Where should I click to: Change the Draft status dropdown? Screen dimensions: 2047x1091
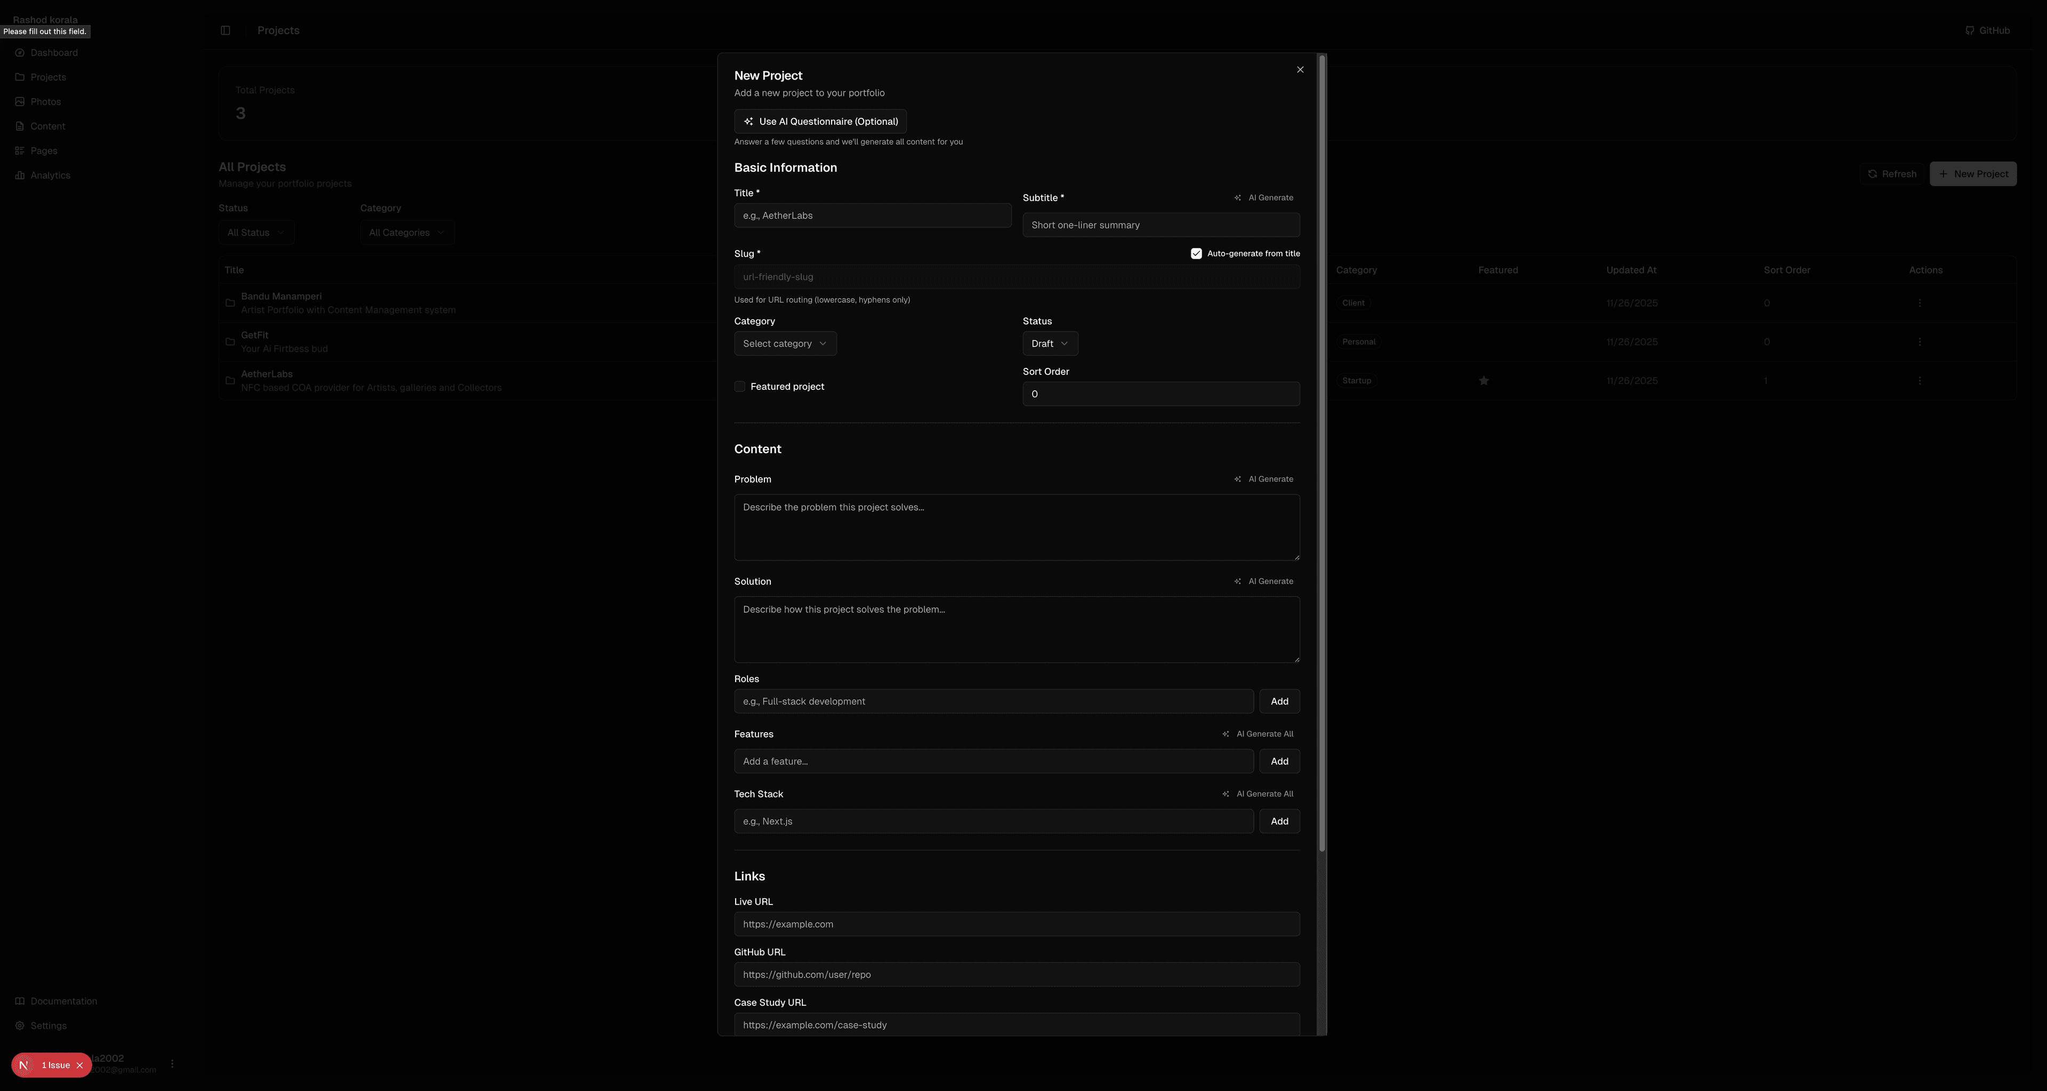click(1049, 343)
